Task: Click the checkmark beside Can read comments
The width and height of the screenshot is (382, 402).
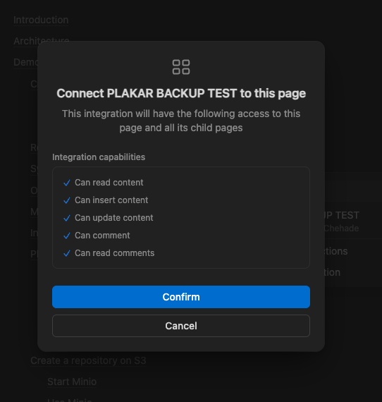Action: coord(67,253)
